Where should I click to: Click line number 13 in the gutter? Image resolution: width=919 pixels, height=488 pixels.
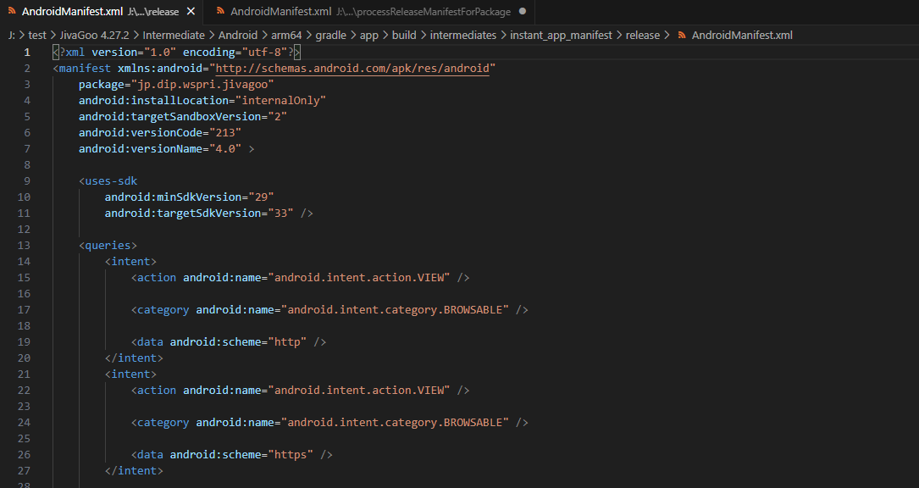pyautogui.click(x=24, y=246)
